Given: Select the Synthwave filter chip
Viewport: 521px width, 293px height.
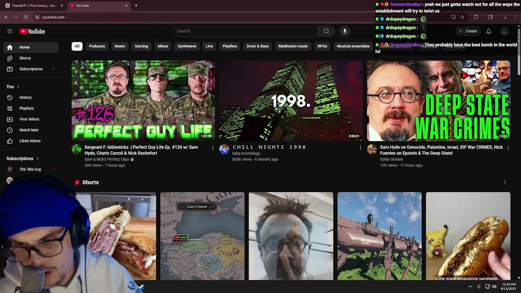Looking at the screenshot, I should click(x=187, y=46).
